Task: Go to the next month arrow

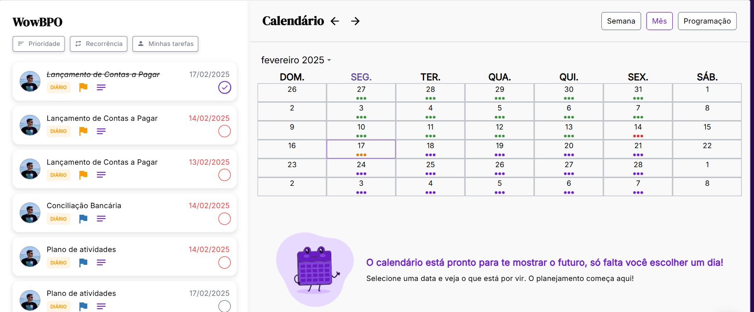Action: pos(355,21)
